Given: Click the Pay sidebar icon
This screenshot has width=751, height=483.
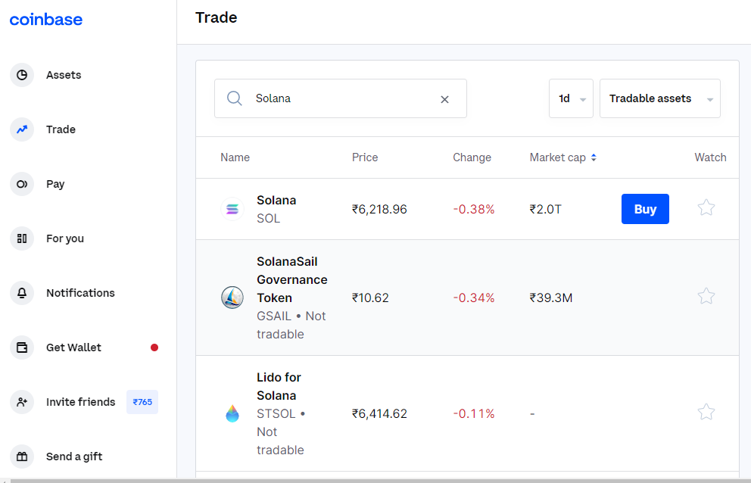Looking at the screenshot, I should click(22, 184).
